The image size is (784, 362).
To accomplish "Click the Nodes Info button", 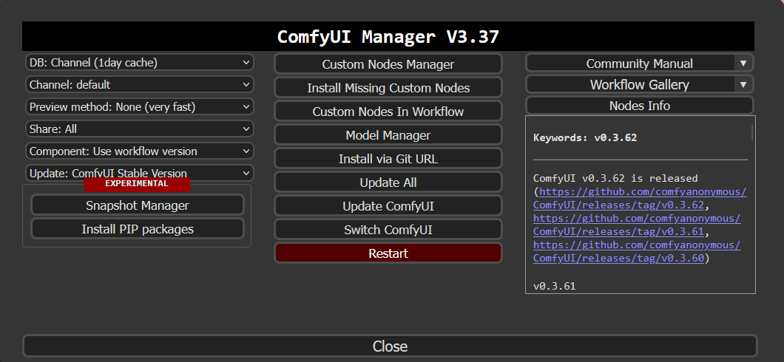I will tap(640, 106).
